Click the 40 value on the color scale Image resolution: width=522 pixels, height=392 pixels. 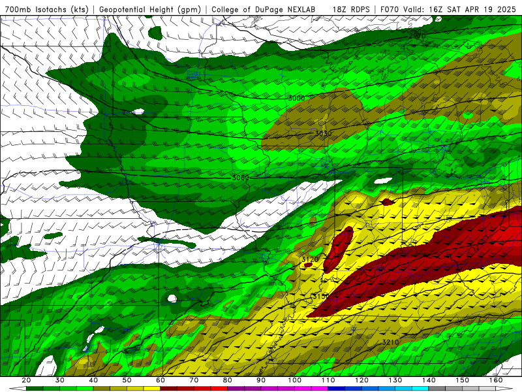coord(93,380)
